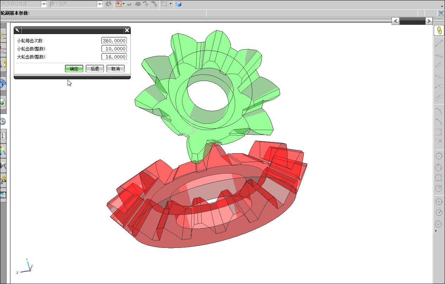Select the line tangent to two circles icon
Screen dimensions: 445x284
click(439, 97)
